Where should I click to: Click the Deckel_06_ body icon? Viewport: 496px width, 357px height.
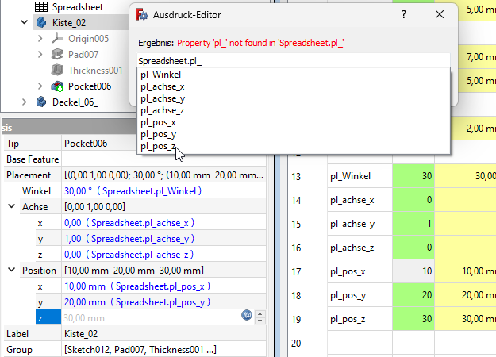[x=41, y=102]
